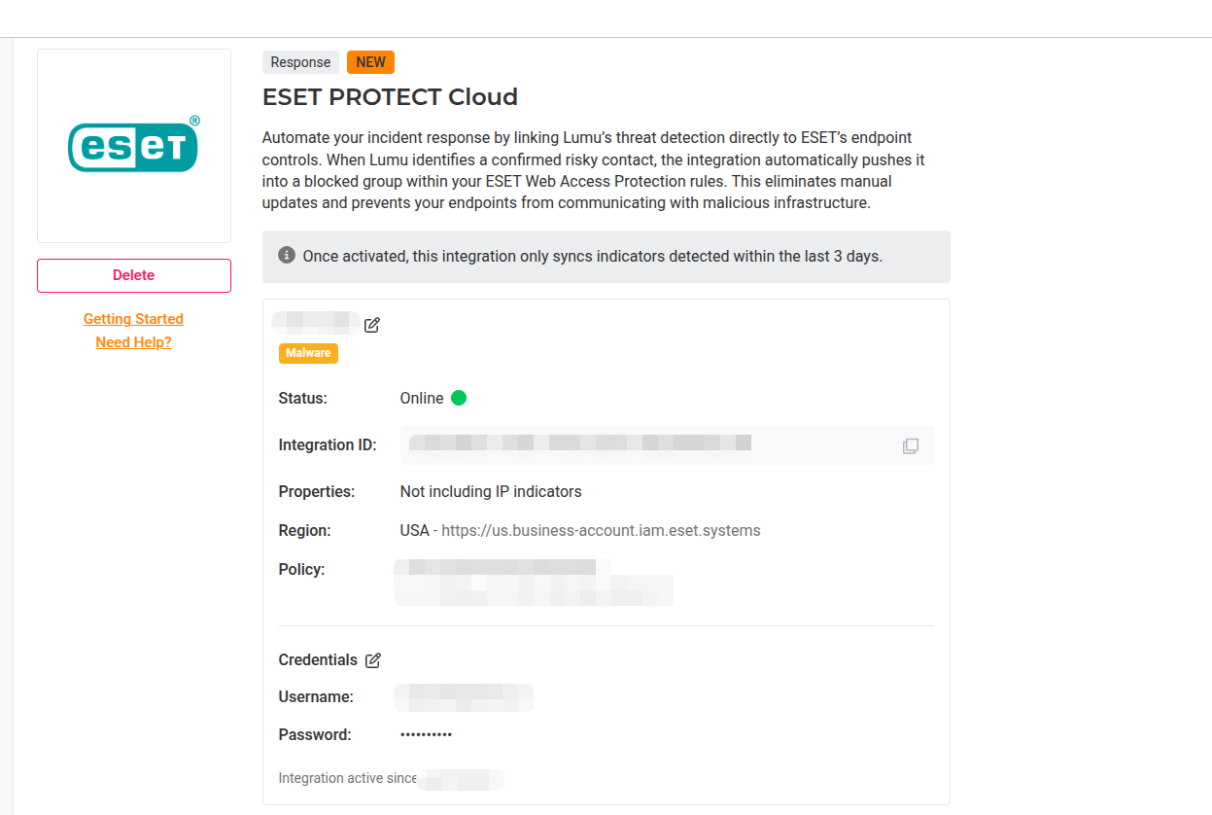Click the 'USA' region value
1212x815 pixels.
(414, 531)
